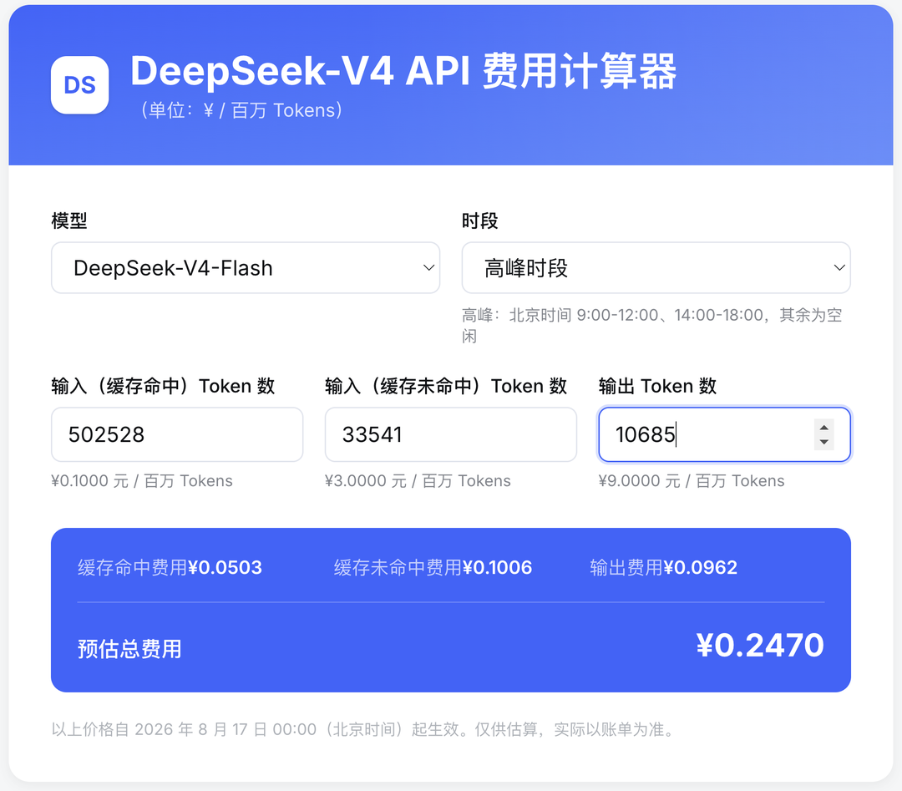The width and height of the screenshot is (902, 791).
Task: Click the DeepSeek-V4 API 费用计算器 title
Action: pos(404,71)
